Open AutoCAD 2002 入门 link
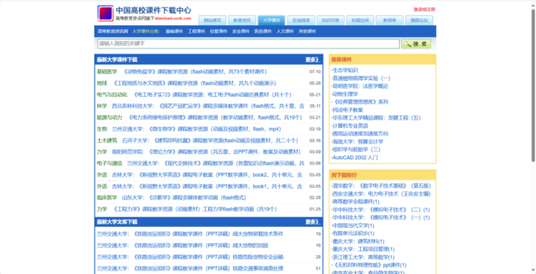 coord(355,158)
